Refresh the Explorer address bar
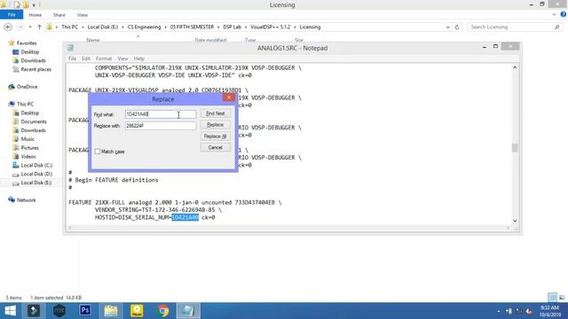The width and height of the screenshot is (568, 319). [457, 27]
